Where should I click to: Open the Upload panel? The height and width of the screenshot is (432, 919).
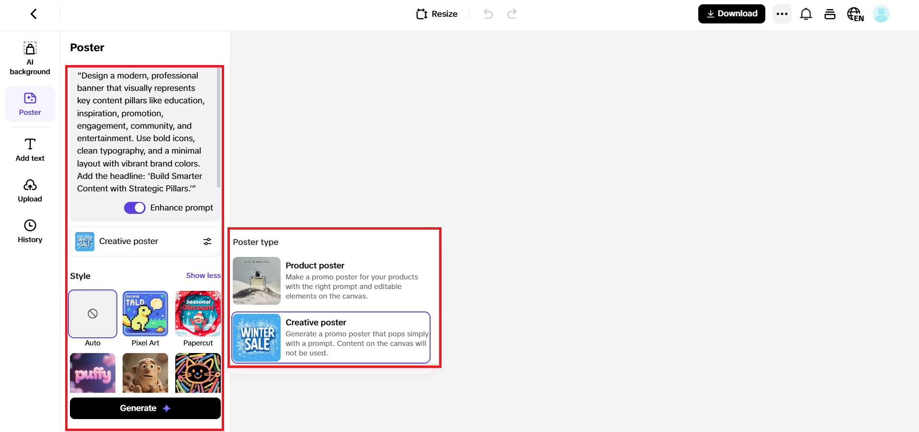coord(30,190)
